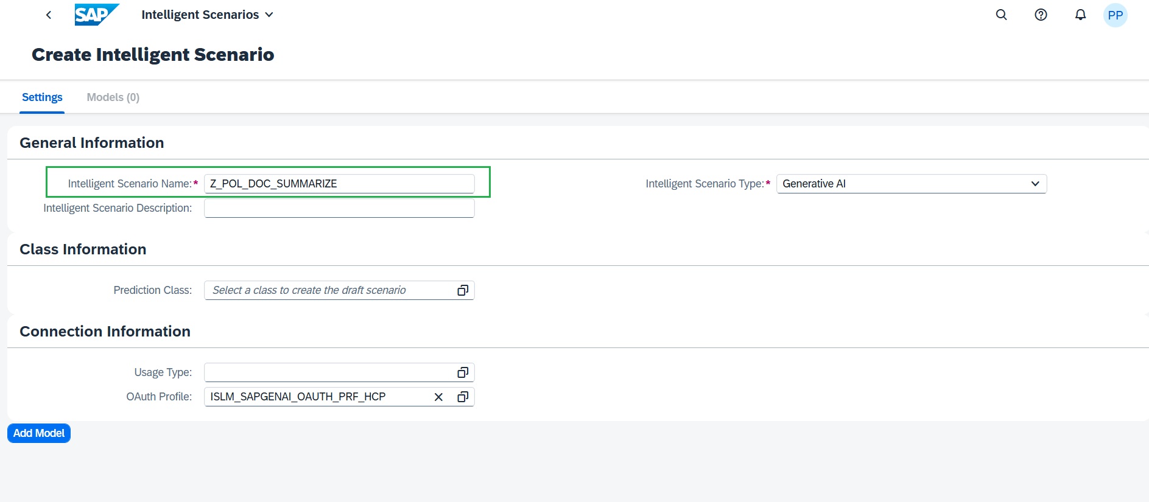Click the Usage Type label
The image size is (1149, 502).
tap(163, 372)
